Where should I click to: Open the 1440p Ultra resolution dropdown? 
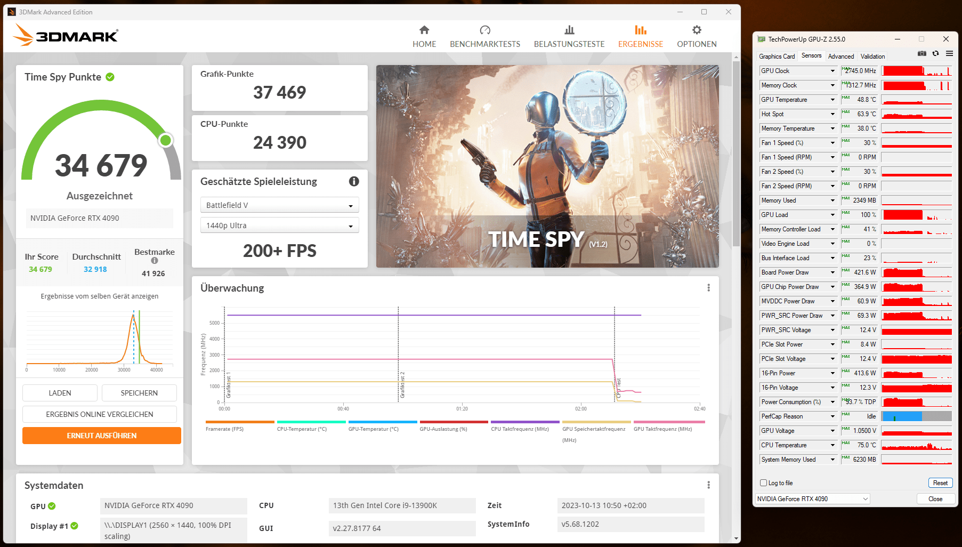pos(280,226)
